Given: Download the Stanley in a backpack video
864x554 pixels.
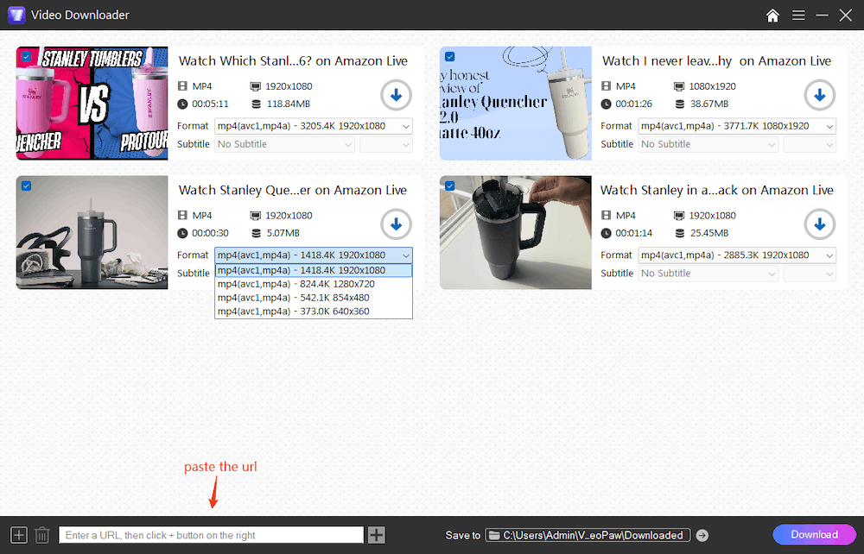Looking at the screenshot, I should coord(819,224).
